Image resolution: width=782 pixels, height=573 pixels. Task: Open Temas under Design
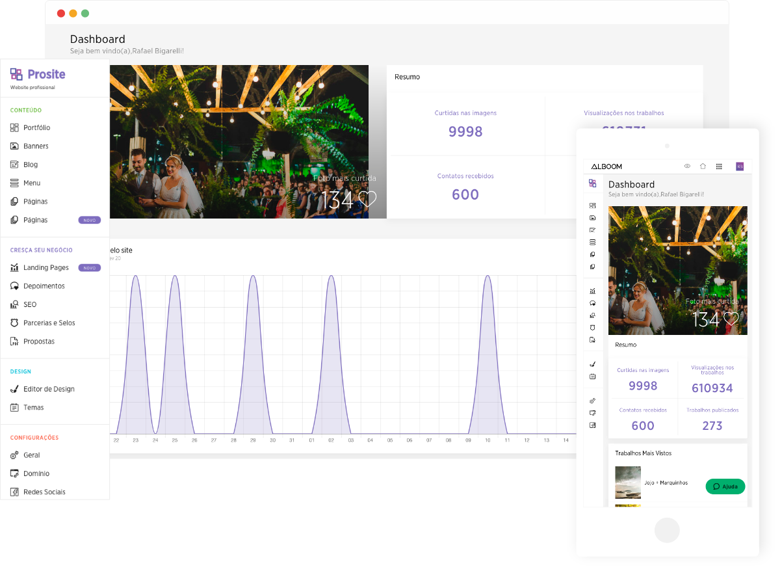[x=34, y=408]
